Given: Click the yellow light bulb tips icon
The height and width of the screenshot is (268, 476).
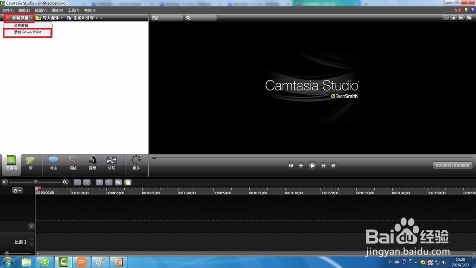Looking at the screenshot, I should pos(466,10).
